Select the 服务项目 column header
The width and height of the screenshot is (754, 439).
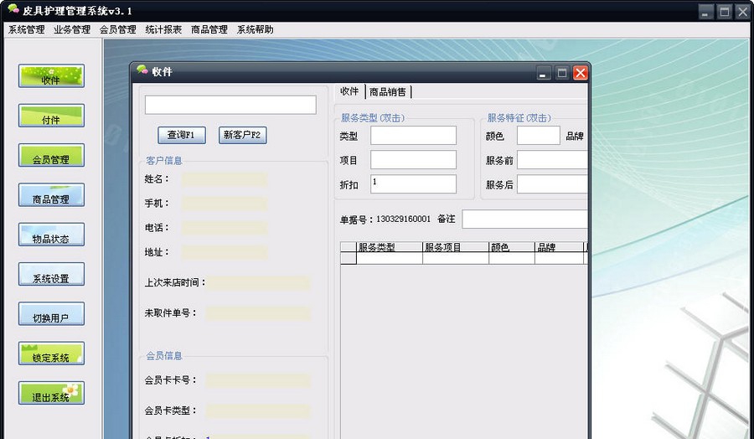(x=456, y=247)
